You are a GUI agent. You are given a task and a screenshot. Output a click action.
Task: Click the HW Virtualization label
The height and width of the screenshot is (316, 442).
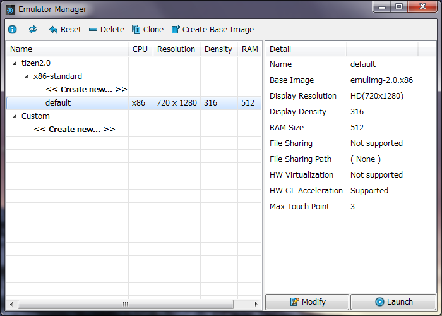[301, 175]
